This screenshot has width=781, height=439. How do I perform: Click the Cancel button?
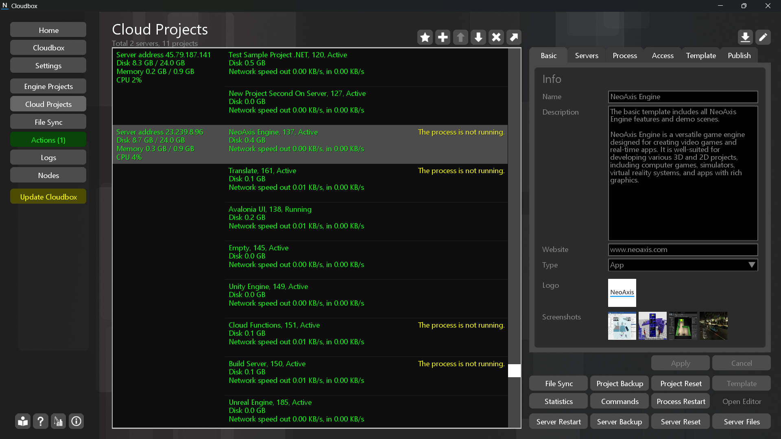742,363
